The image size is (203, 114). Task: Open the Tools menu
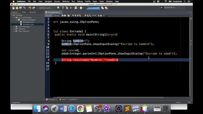[x=101, y=1]
